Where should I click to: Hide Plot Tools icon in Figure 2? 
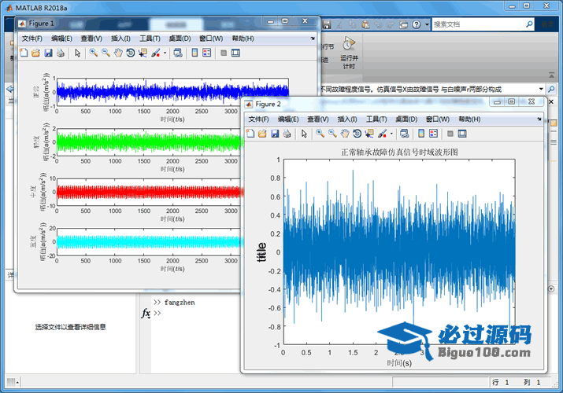(450, 134)
